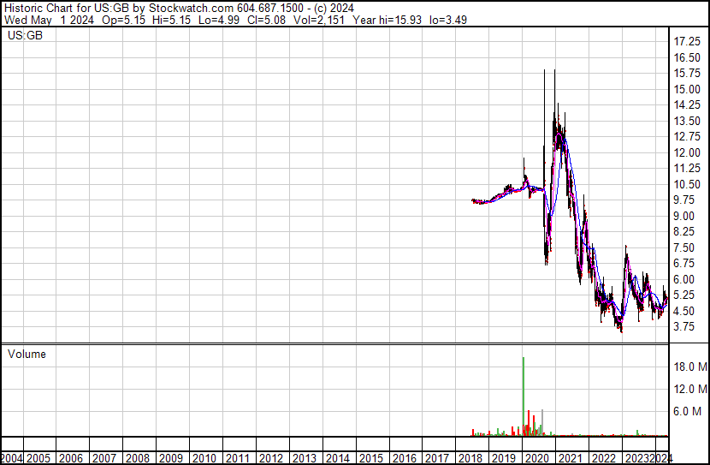Click the '18.0 M' volume axis label

click(690, 367)
